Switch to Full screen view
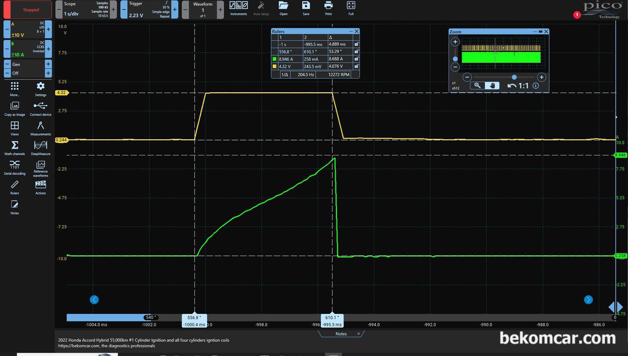 point(351,8)
